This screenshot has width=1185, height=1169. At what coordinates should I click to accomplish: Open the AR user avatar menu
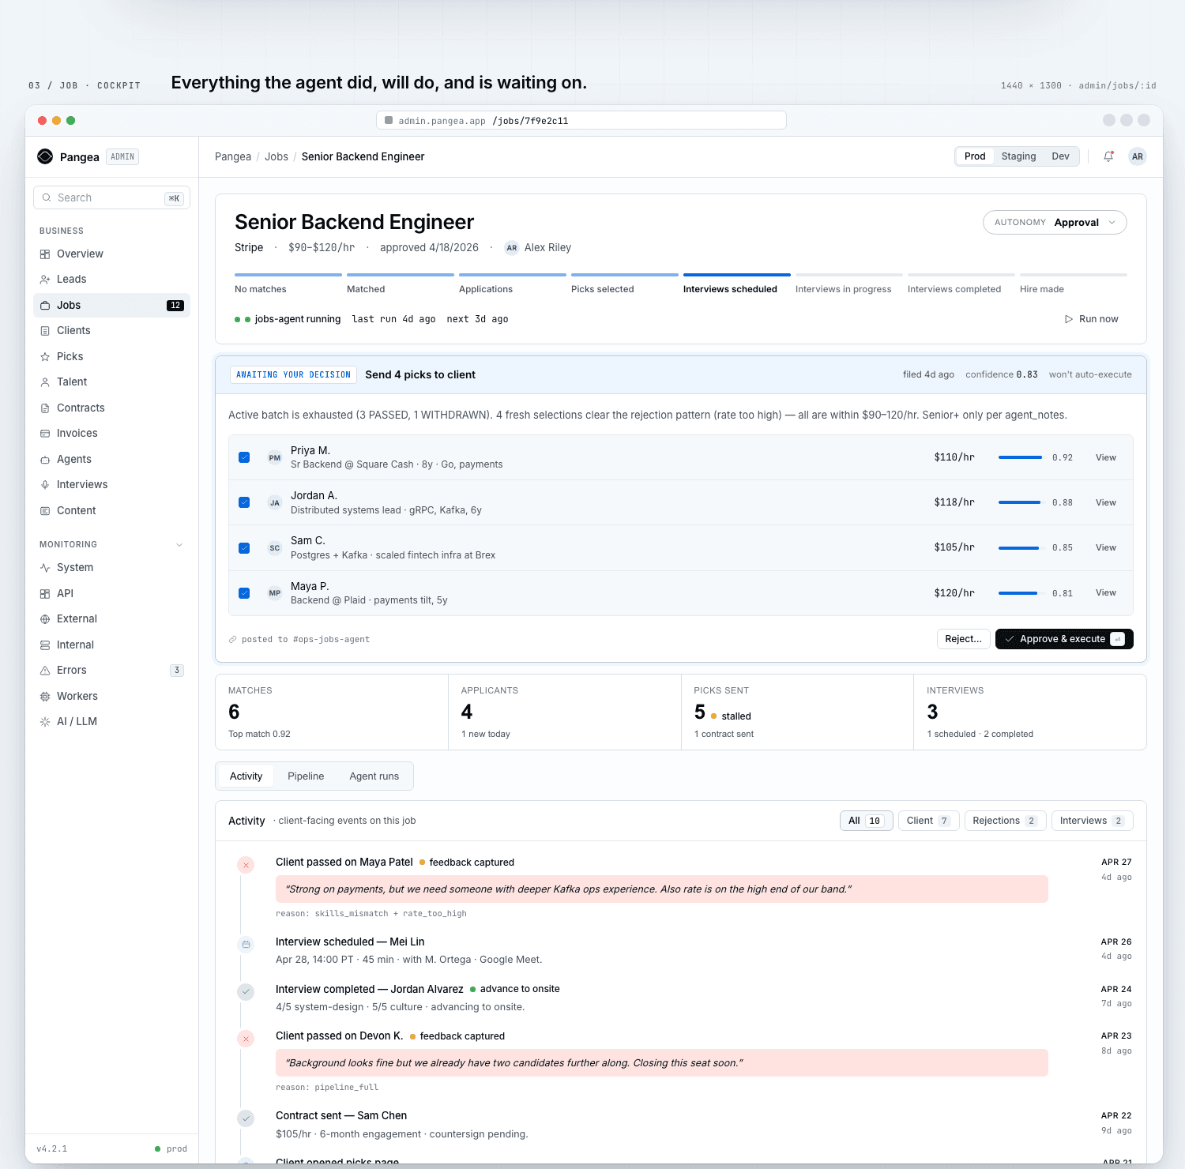pos(1138,156)
